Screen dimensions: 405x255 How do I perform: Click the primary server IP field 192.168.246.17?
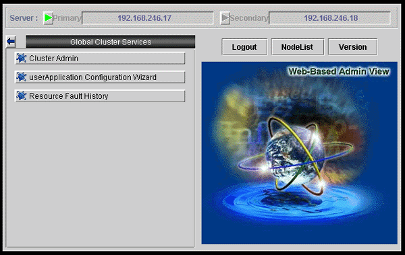[147, 18]
